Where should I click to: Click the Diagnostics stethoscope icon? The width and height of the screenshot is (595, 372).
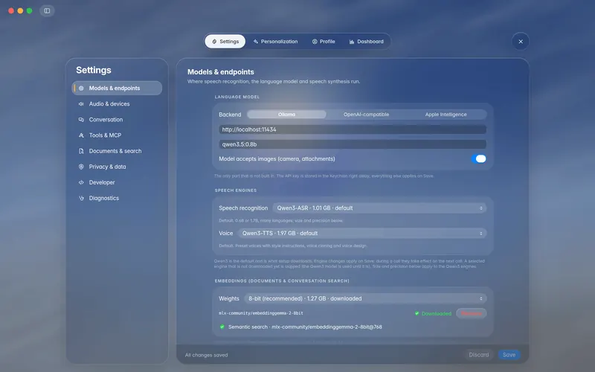(x=81, y=198)
